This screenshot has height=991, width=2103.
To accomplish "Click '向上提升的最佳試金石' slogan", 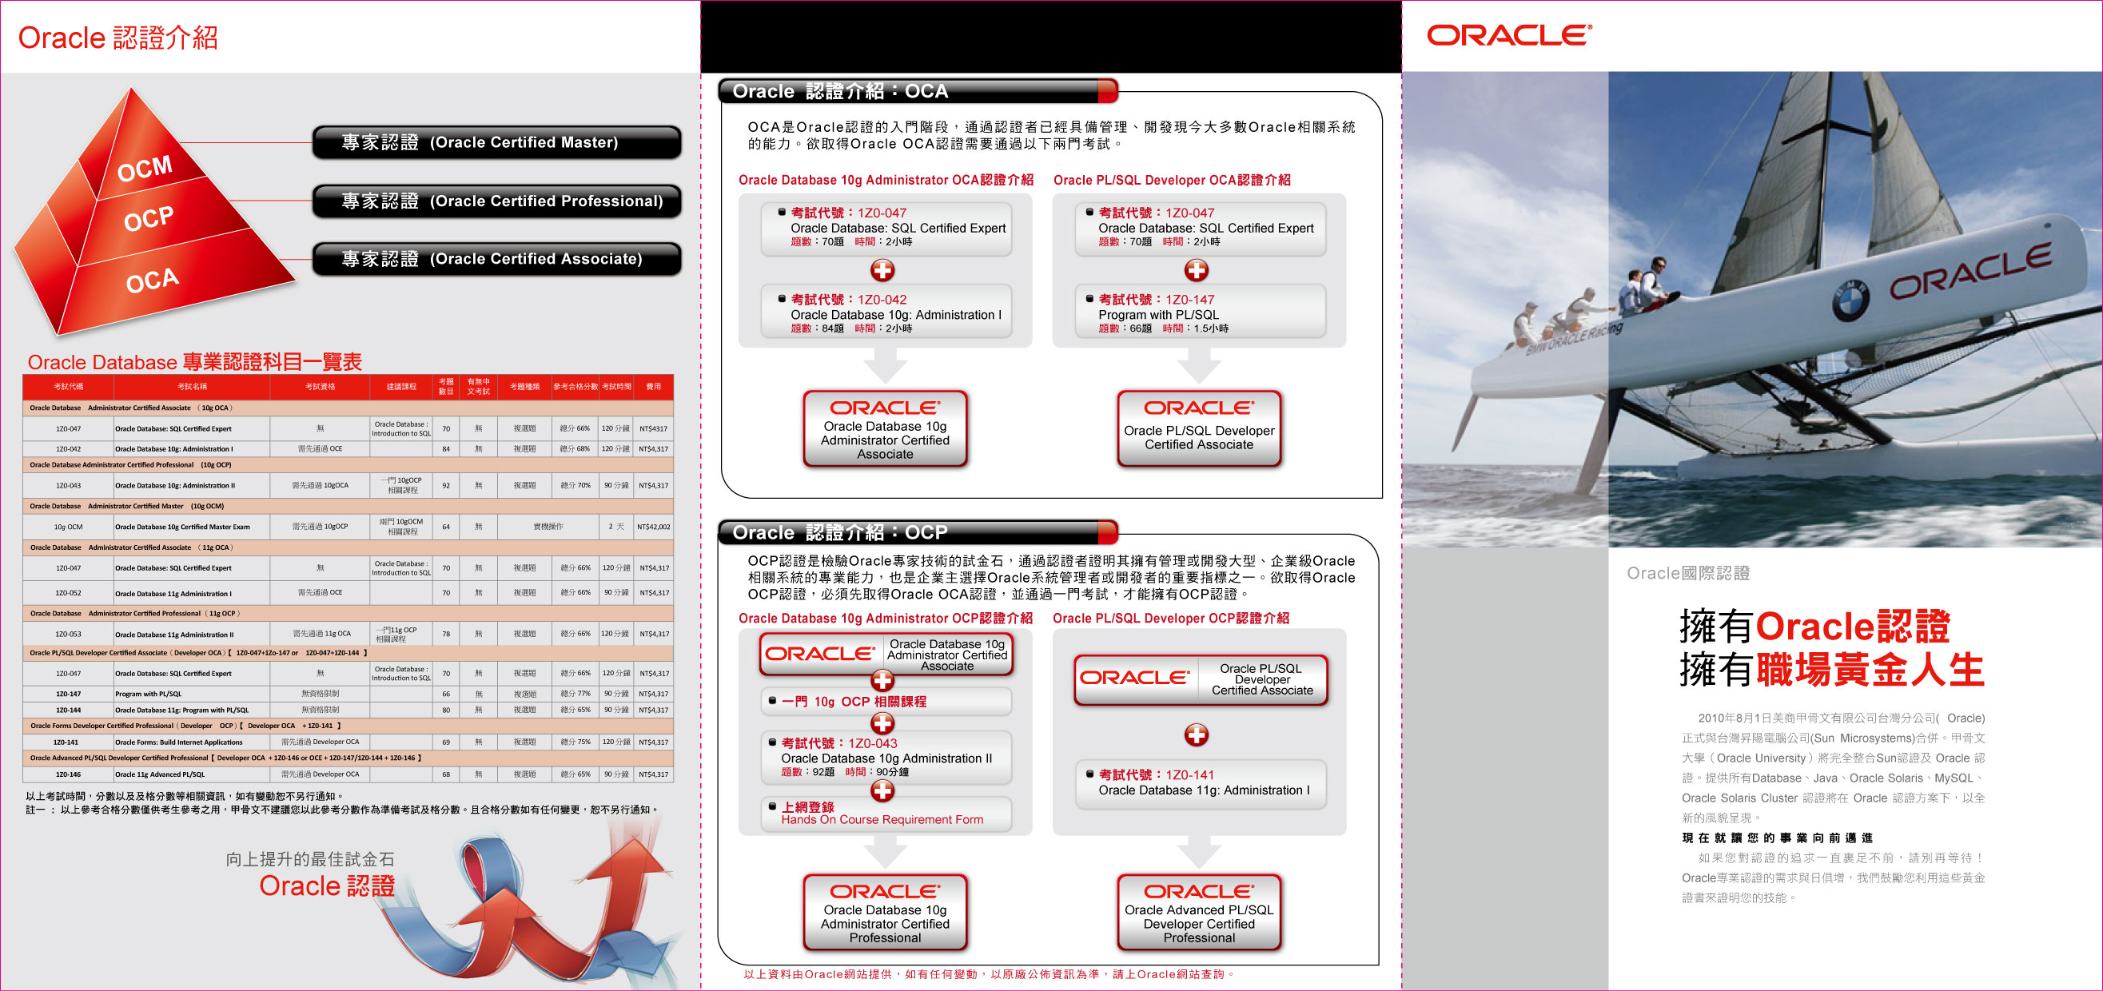I will click(310, 859).
